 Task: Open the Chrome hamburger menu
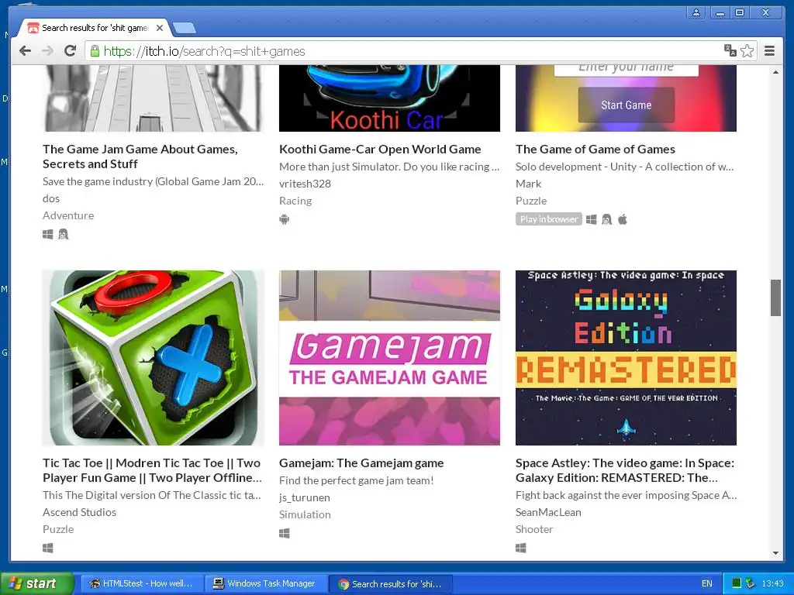pos(769,50)
